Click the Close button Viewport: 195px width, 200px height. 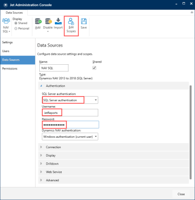pos(181,194)
